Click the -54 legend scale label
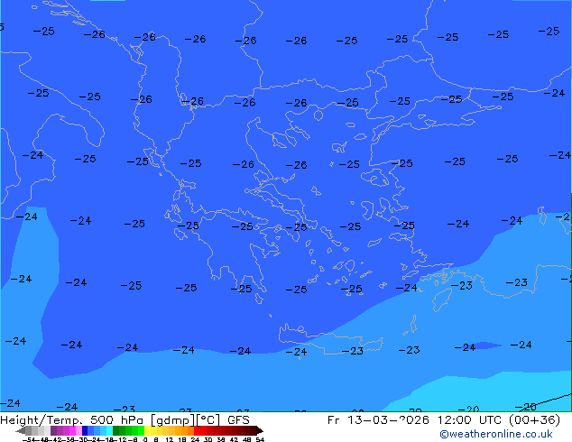 point(29,439)
